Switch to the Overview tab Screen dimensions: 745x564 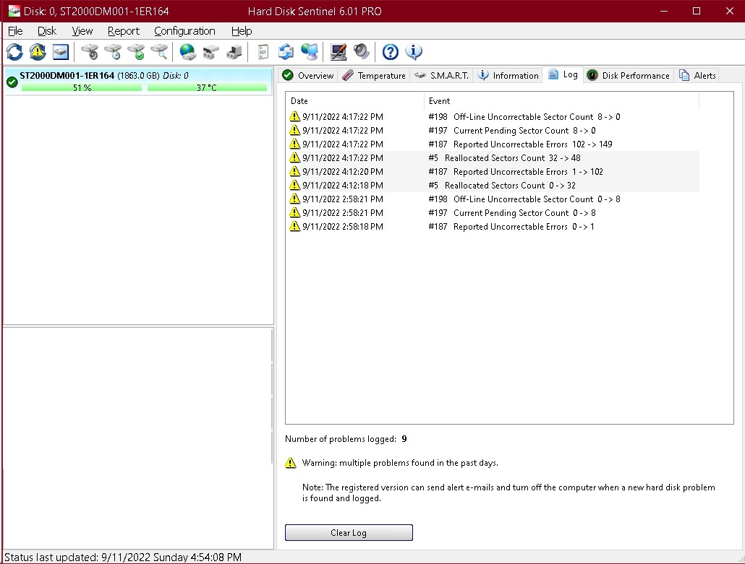click(x=308, y=75)
